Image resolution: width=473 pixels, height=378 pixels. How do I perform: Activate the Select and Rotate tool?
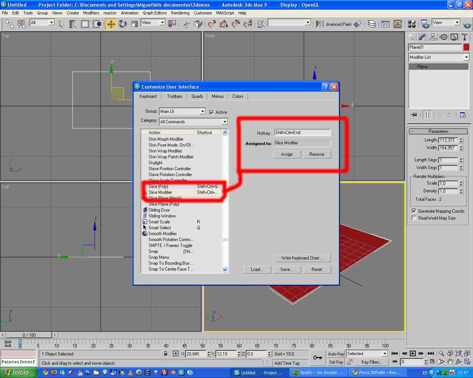(123, 24)
